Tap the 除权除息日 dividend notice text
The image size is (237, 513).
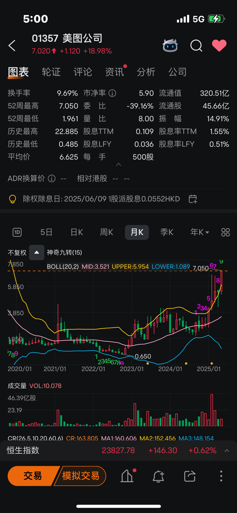[x=102, y=199]
